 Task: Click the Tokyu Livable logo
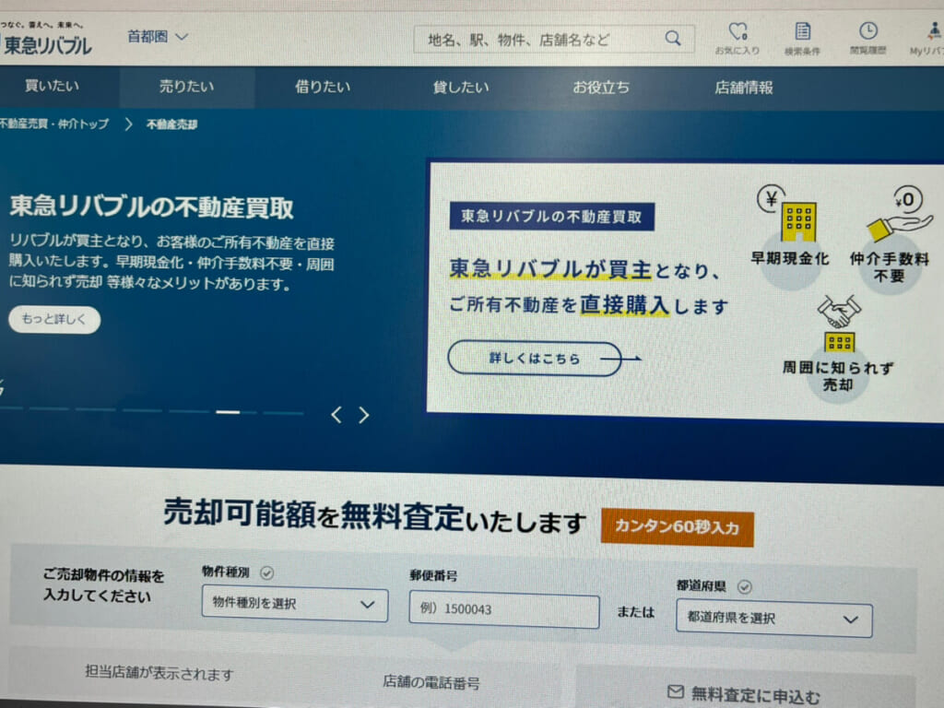pos(46,40)
